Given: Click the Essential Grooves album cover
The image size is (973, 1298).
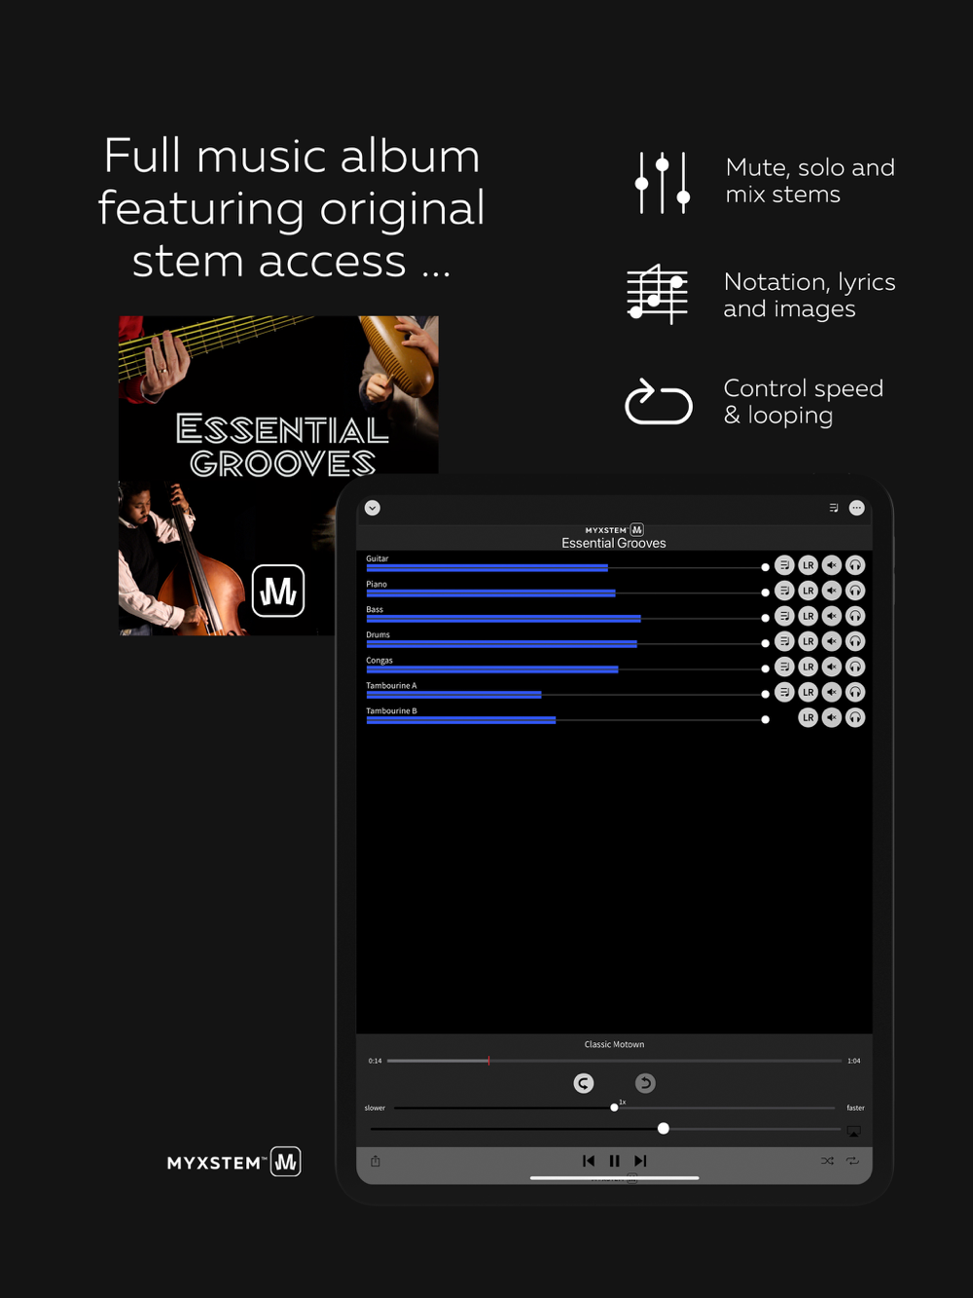Looking at the screenshot, I should point(278,476).
